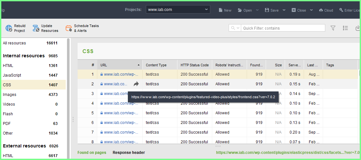Viewport: 361px width, 160px height.
Task: Open the Projects combo box www.iab.com
Action: point(178,10)
